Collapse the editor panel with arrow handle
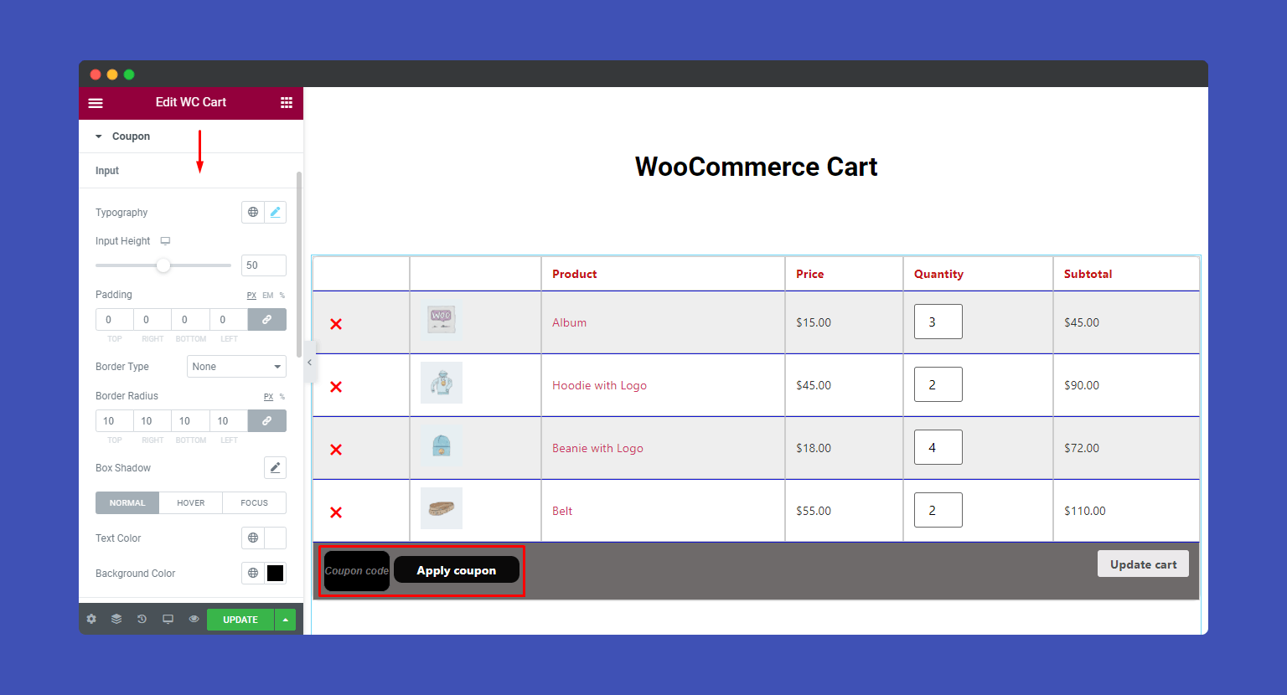This screenshot has width=1287, height=695. (310, 363)
